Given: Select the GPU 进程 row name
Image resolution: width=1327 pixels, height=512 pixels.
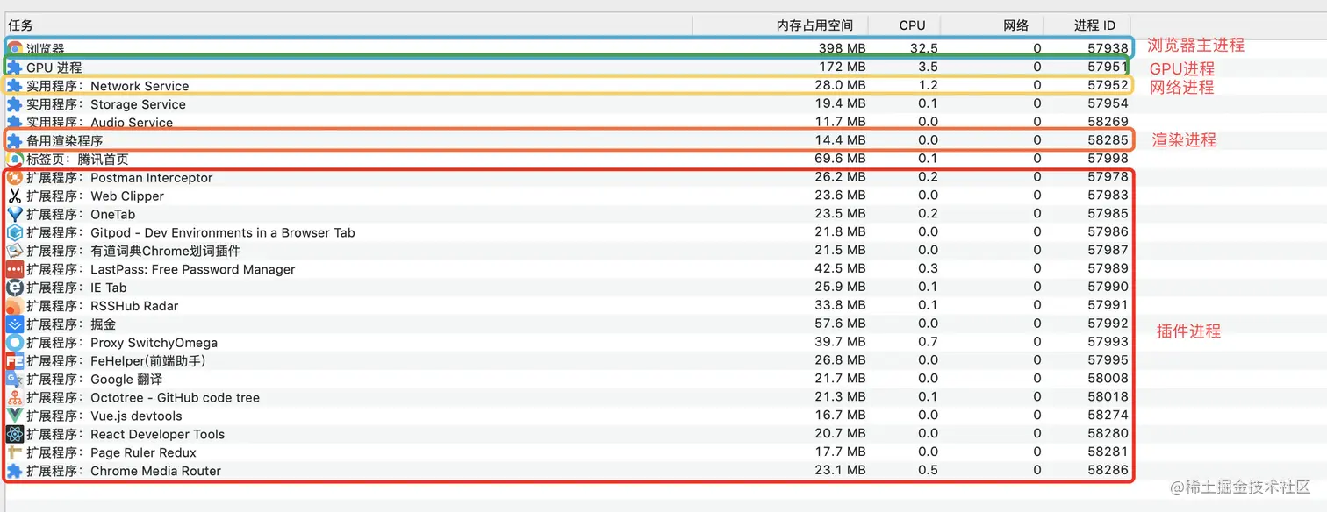Looking at the screenshot, I should 54,68.
